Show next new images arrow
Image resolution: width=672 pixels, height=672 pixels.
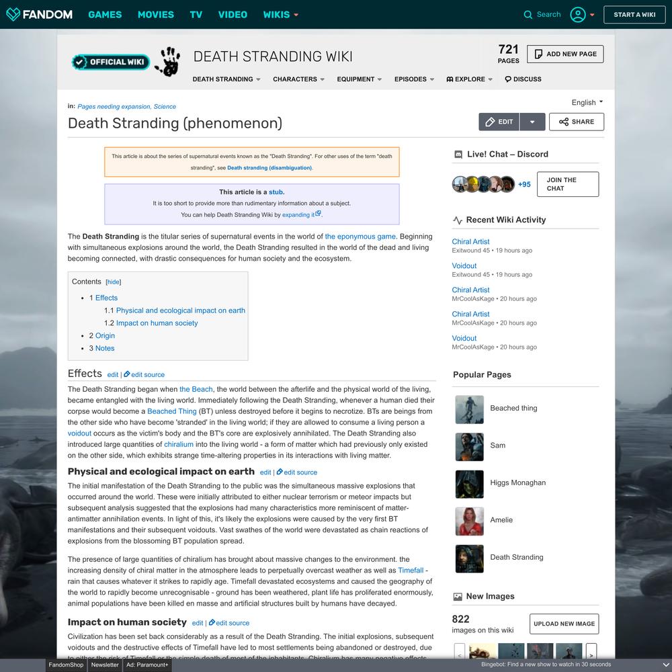pos(591,653)
